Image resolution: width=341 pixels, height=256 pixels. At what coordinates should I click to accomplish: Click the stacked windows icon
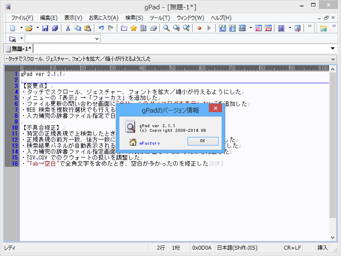point(153,28)
